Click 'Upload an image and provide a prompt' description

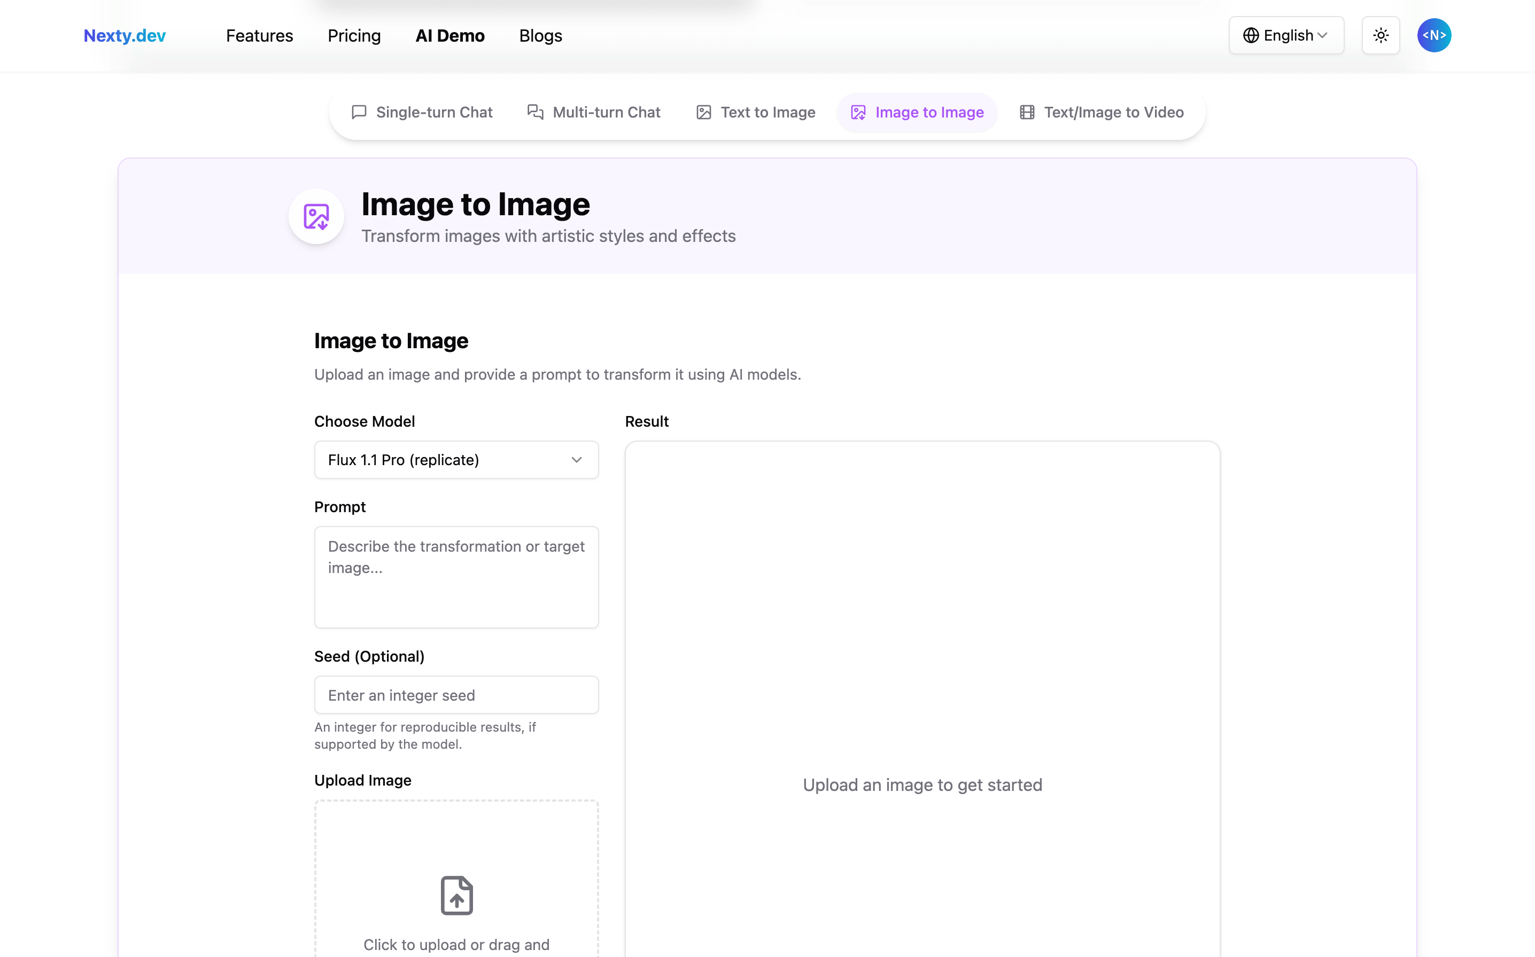click(x=557, y=374)
